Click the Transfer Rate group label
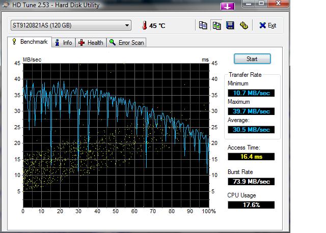This screenshot has height=233, width=326. [x=245, y=75]
